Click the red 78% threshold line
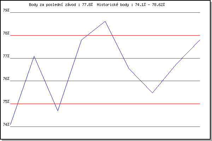212x141 pixels. pos(159,35)
